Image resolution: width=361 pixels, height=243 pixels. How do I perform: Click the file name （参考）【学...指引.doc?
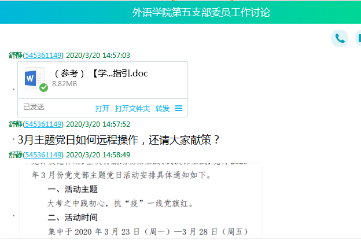(x=101, y=73)
